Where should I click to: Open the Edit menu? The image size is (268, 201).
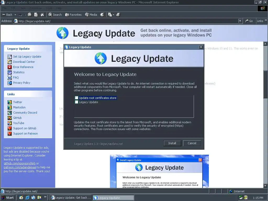click(x=13, y=8)
